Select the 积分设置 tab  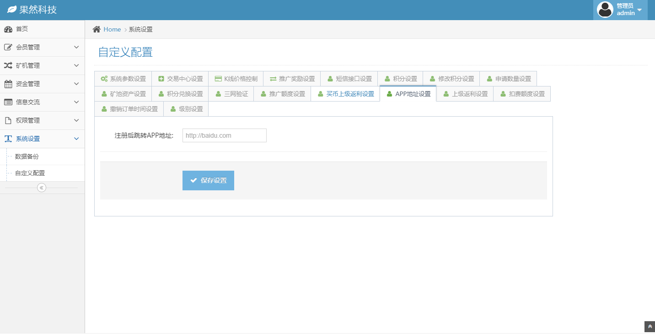pyautogui.click(x=400, y=79)
